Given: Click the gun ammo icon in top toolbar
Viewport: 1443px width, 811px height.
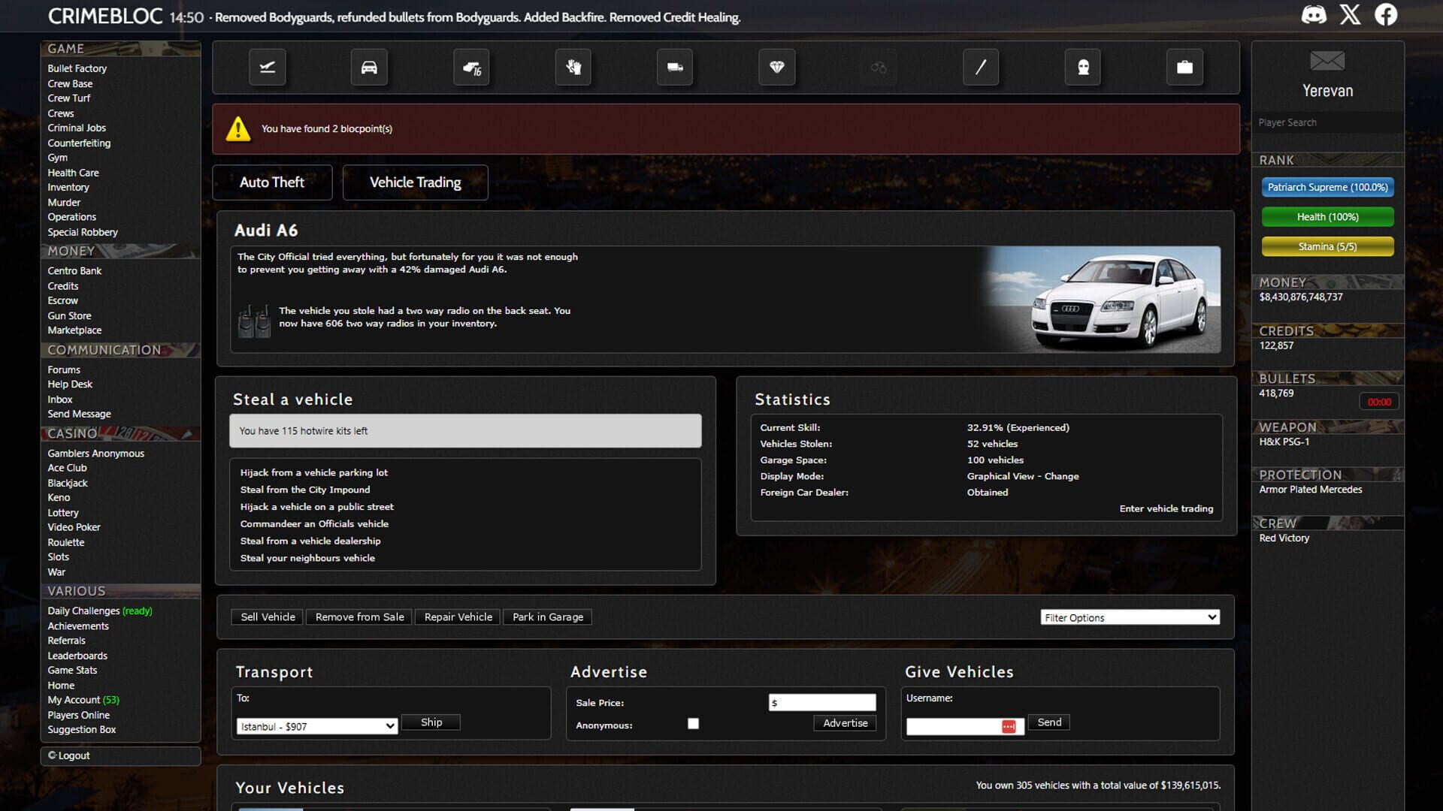Looking at the screenshot, I should coord(471,67).
